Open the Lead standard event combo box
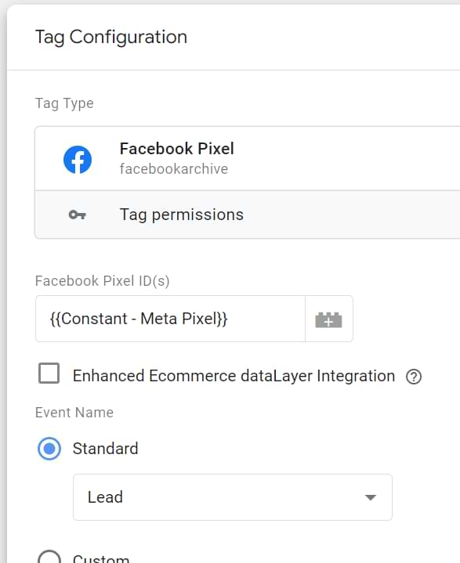 click(233, 497)
